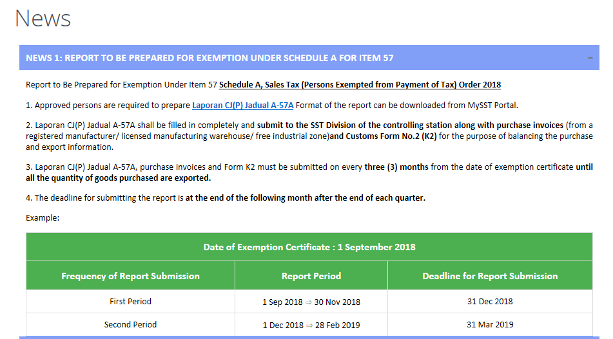Select the Second Period table cell
This screenshot has width=613, height=339.
pos(131,325)
